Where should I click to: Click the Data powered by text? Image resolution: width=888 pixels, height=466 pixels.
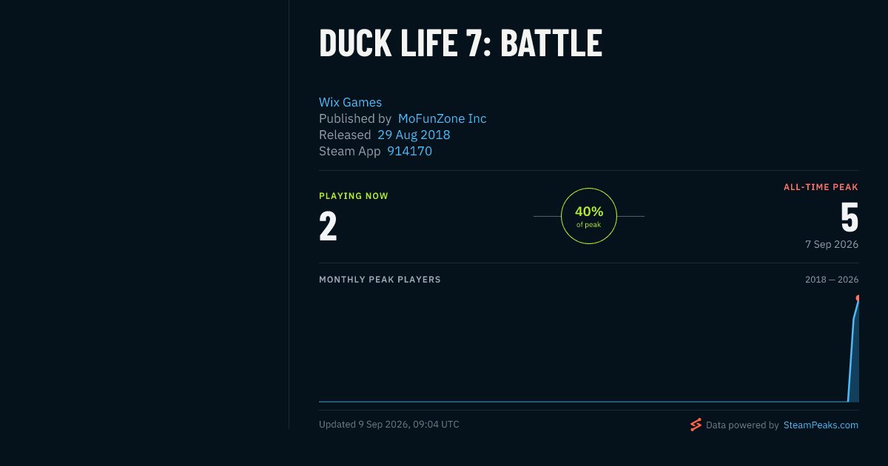742,425
